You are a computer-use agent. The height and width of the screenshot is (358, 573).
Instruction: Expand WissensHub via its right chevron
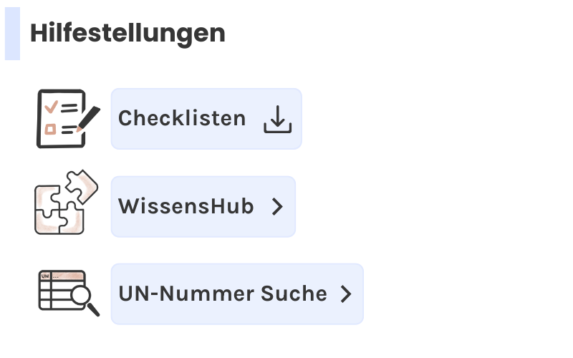pos(278,207)
